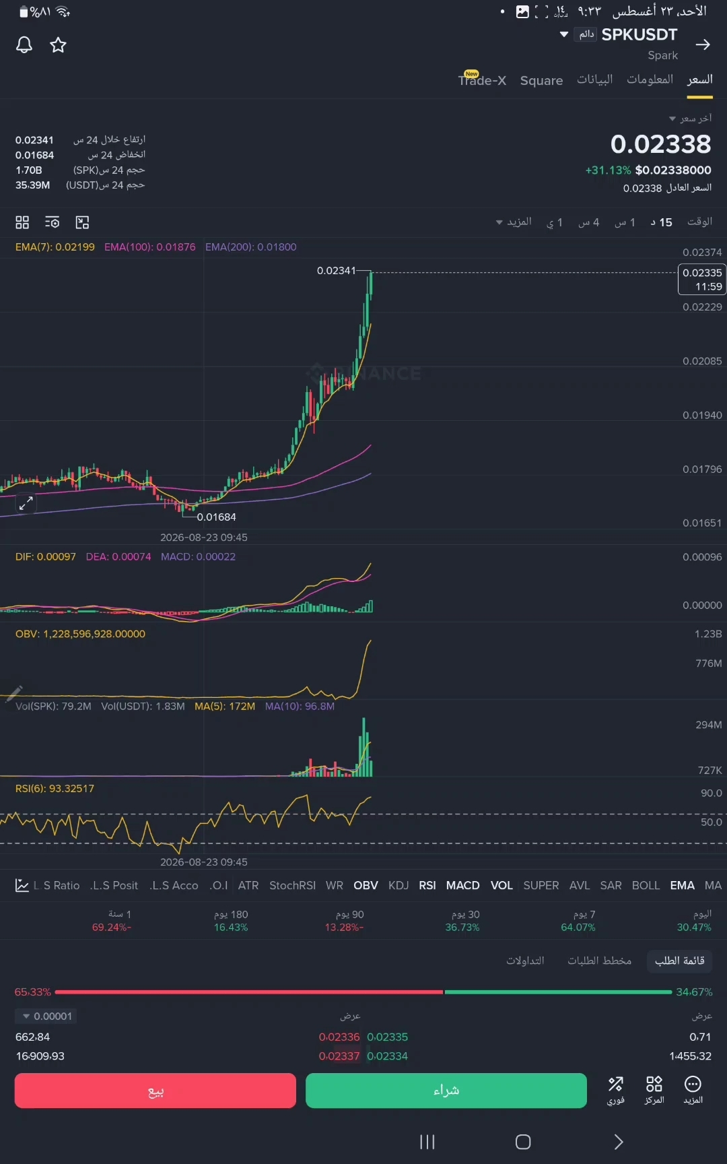Open SPKUSDT pair selector dropdown
727x1164 pixels.
pyautogui.click(x=564, y=34)
